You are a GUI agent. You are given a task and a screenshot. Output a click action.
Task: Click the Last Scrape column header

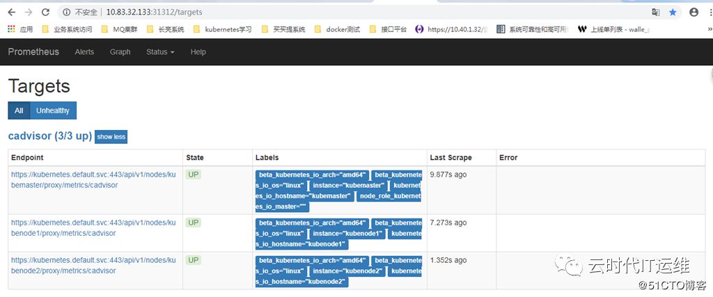451,158
